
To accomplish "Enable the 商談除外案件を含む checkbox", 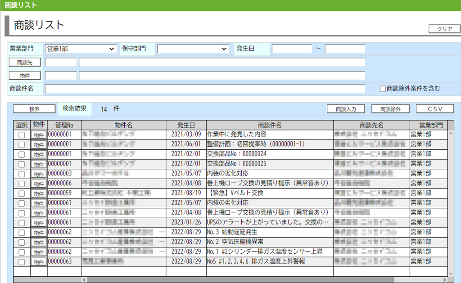I will tap(383, 89).
